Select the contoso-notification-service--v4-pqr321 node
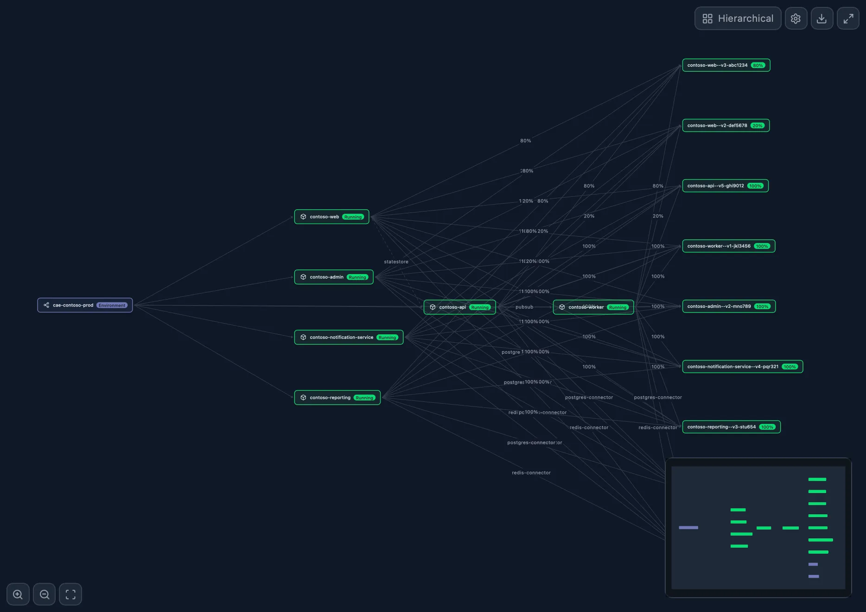 732,366
